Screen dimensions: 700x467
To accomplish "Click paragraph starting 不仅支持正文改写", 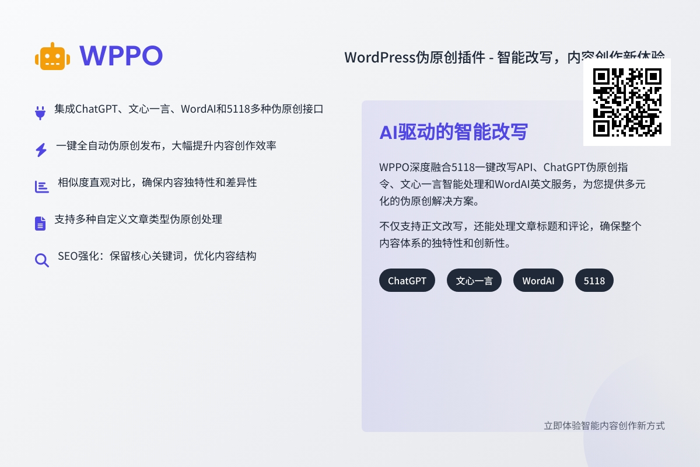I will coord(511,235).
